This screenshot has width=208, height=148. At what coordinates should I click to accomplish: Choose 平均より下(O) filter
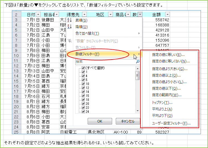click(x=162, y=116)
